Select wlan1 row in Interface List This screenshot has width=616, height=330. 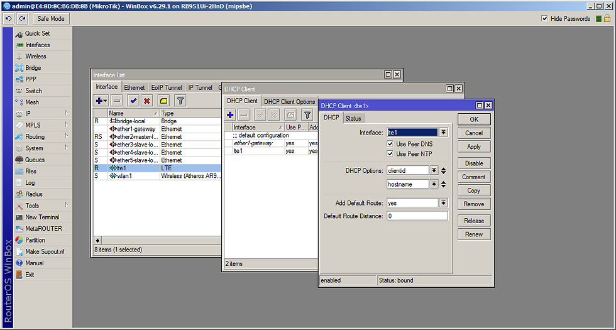coord(157,176)
